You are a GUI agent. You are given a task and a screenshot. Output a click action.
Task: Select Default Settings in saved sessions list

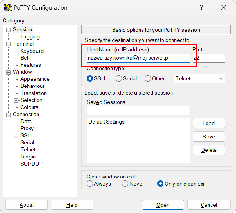(x=106, y=122)
